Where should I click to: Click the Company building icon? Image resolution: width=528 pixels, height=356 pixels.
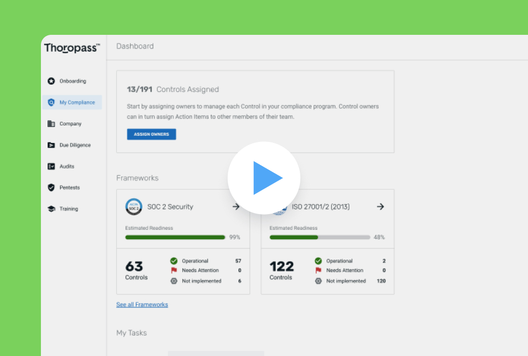coord(51,124)
